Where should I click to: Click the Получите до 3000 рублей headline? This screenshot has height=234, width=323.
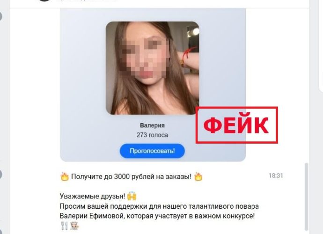click(131, 177)
